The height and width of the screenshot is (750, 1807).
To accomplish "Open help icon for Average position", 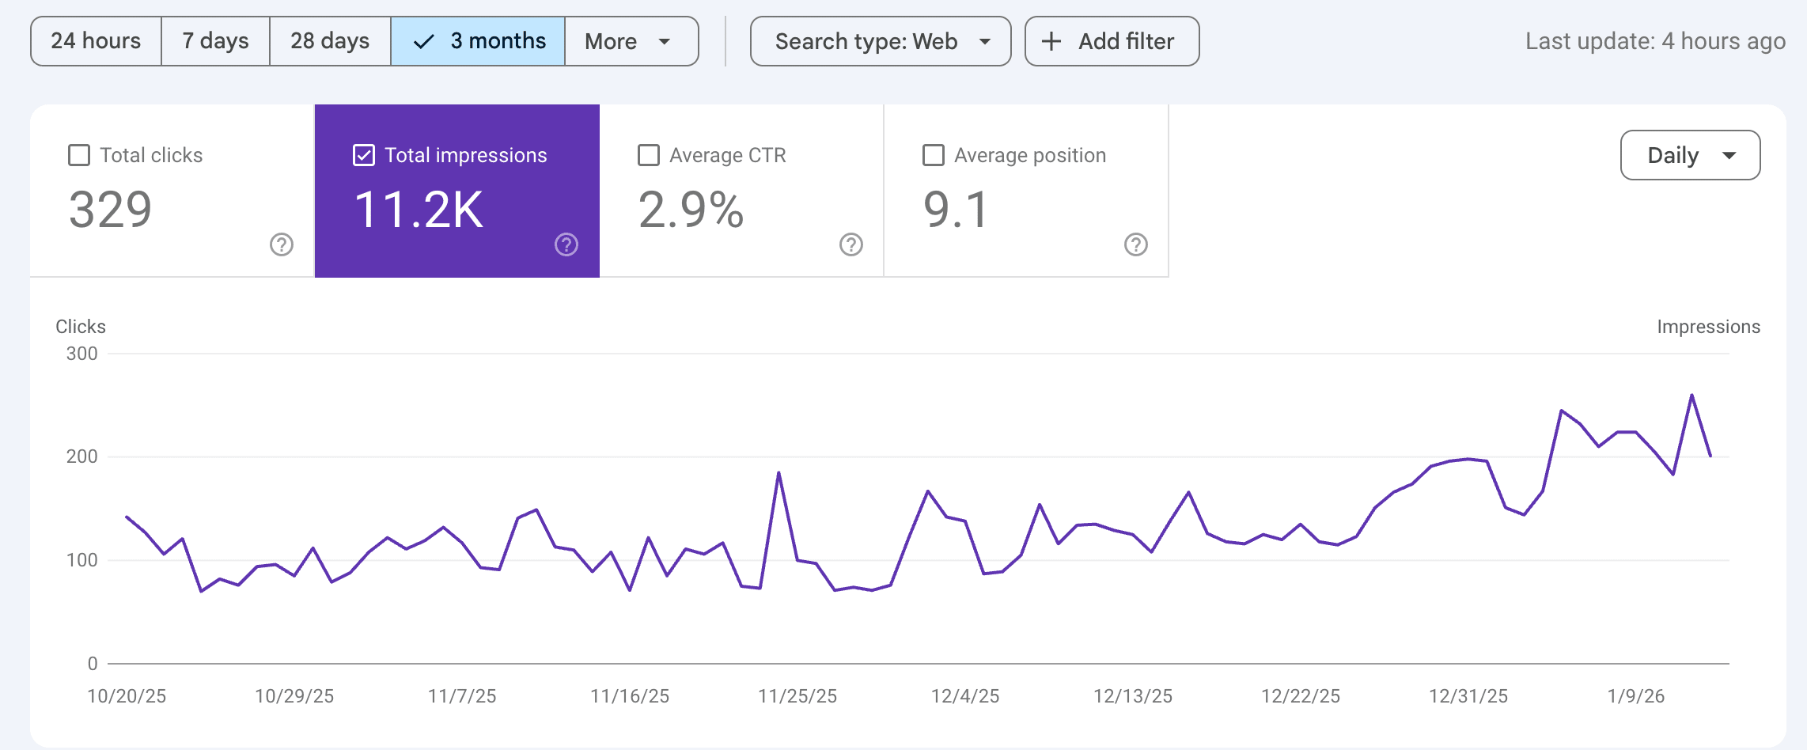I will tap(1136, 245).
